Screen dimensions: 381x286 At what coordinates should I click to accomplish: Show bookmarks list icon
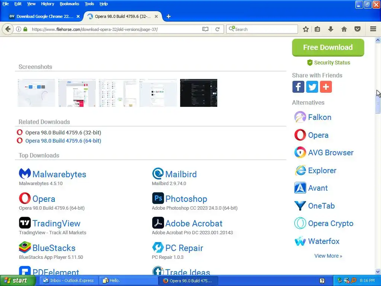pyautogui.click(x=317, y=29)
